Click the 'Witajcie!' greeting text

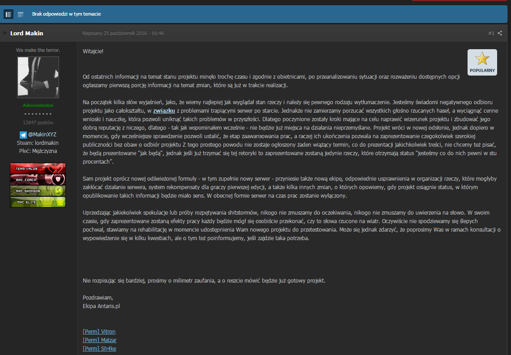coord(93,51)
